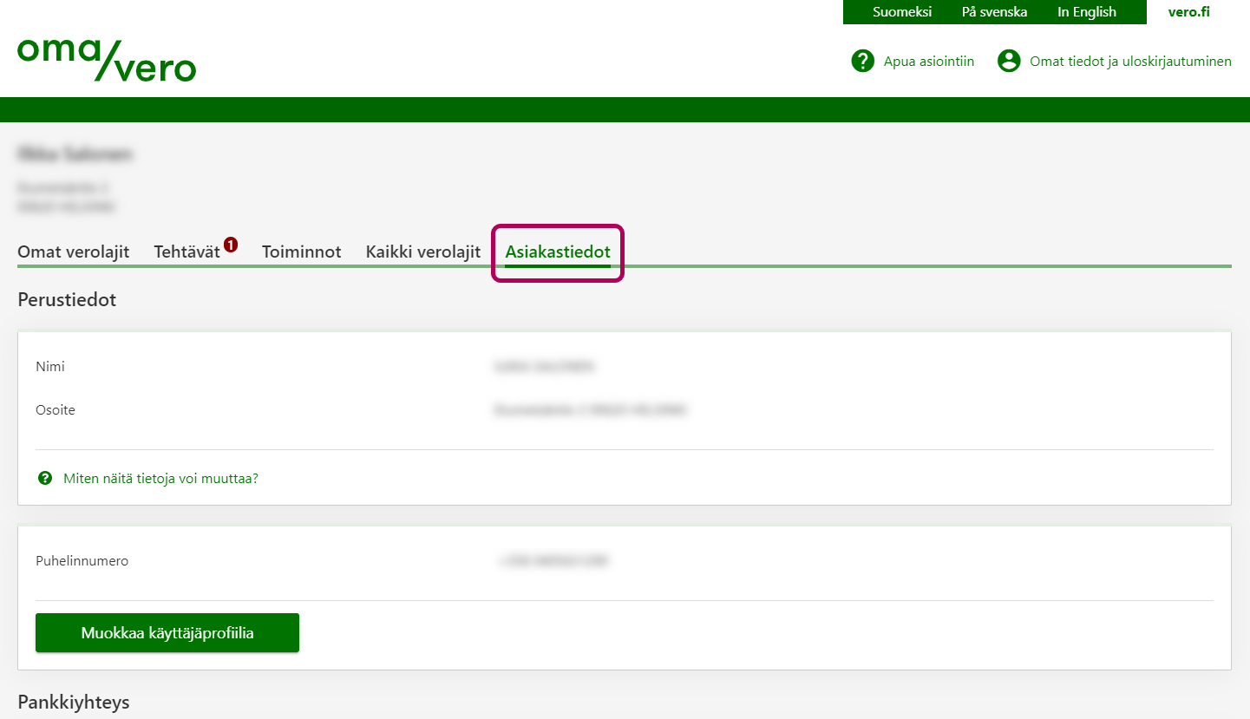The height and width of the screenshot is (719, 1250).
Task: Switch language to Suomeksi
Action: 902,12
